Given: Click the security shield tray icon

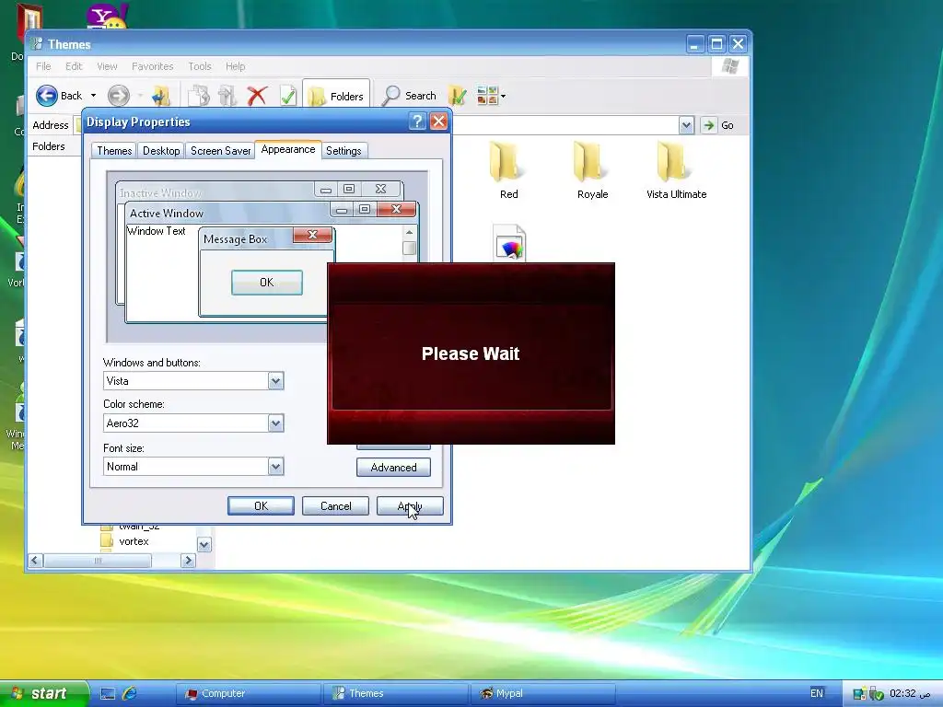Looking at the screenshot, I should (x=877, y=694).
